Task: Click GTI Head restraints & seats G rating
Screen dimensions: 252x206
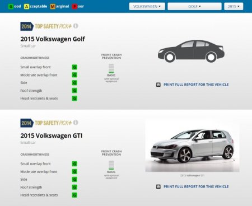Action: click(74, 195)
